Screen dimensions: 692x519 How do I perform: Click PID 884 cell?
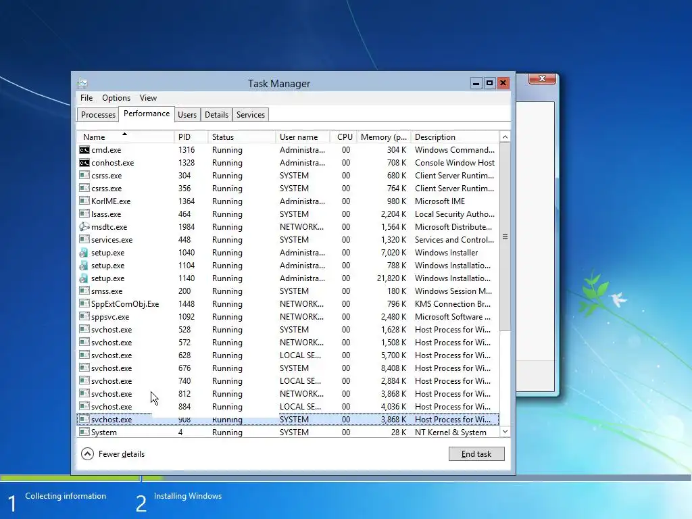pos(184,406)
